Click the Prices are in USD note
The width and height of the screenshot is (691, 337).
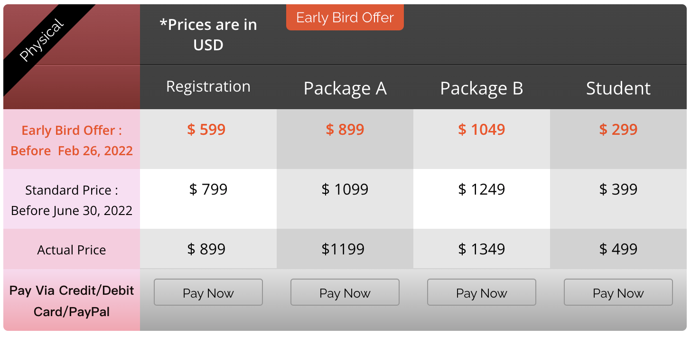click(x=208, y=35)
